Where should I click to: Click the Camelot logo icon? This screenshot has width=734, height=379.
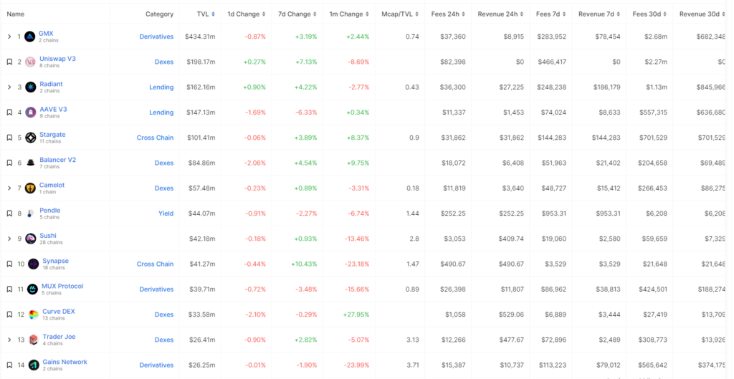point(30,188)
